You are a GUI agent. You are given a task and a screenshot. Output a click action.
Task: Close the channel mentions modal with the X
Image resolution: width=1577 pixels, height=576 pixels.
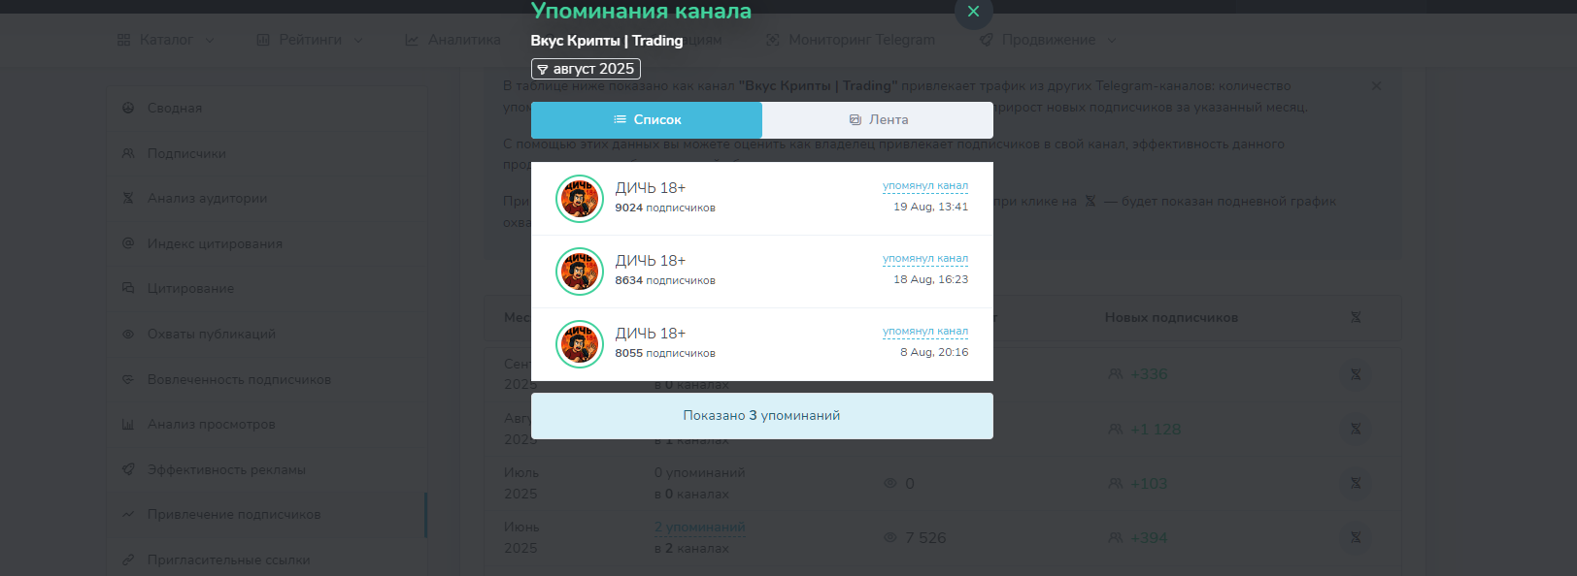click(x=973, y=12)
